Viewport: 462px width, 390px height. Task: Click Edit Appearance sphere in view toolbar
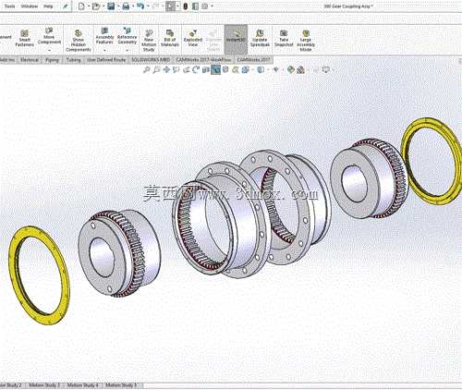coord(290,70)
